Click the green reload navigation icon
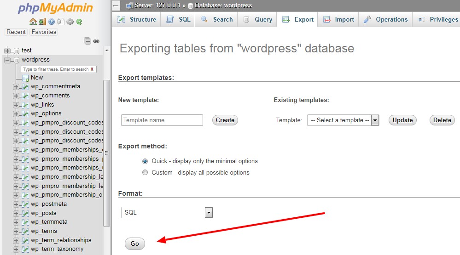 point(79,22)
